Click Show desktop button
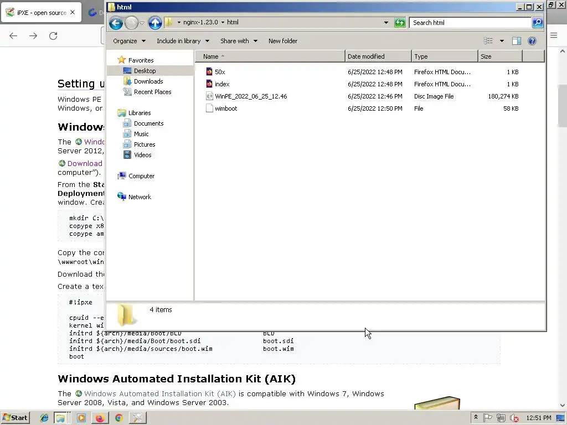This screenshot has height=425, width=567. 560,418
